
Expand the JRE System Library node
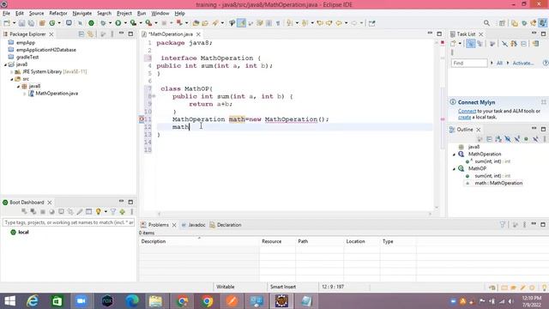pos(11,72)
